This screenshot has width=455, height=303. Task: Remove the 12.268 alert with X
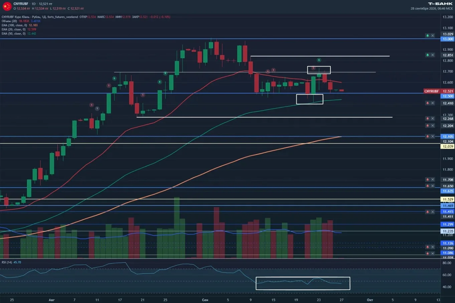pos(433,119)
